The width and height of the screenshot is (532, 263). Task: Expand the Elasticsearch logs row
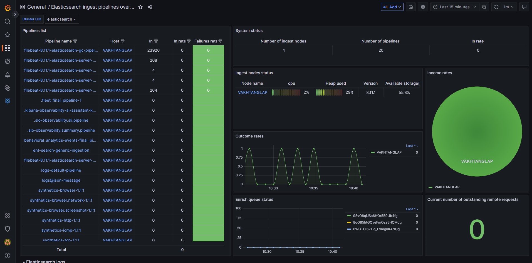pos(44,261)
